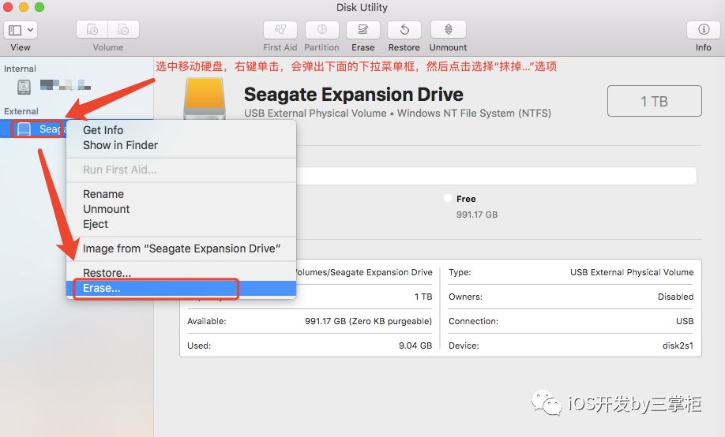Click the Restore toolbar icon
The image size is (725, 437).
(404, 30)
